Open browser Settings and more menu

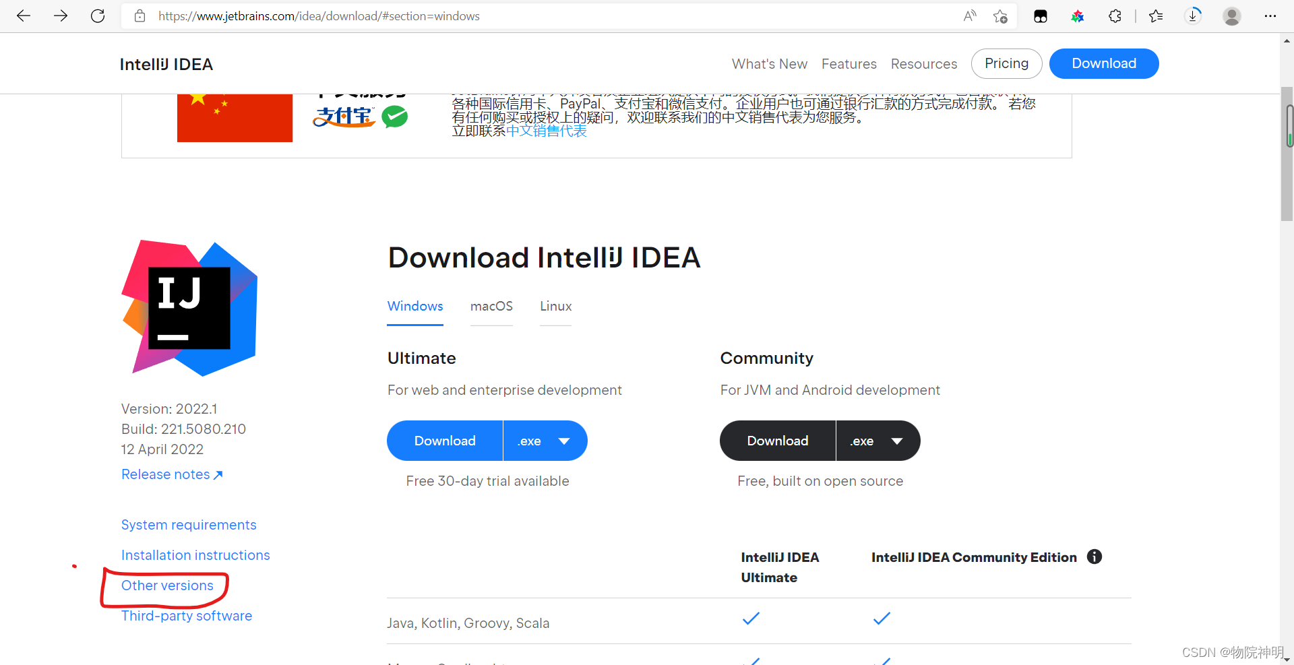(x=1270, y=16)
